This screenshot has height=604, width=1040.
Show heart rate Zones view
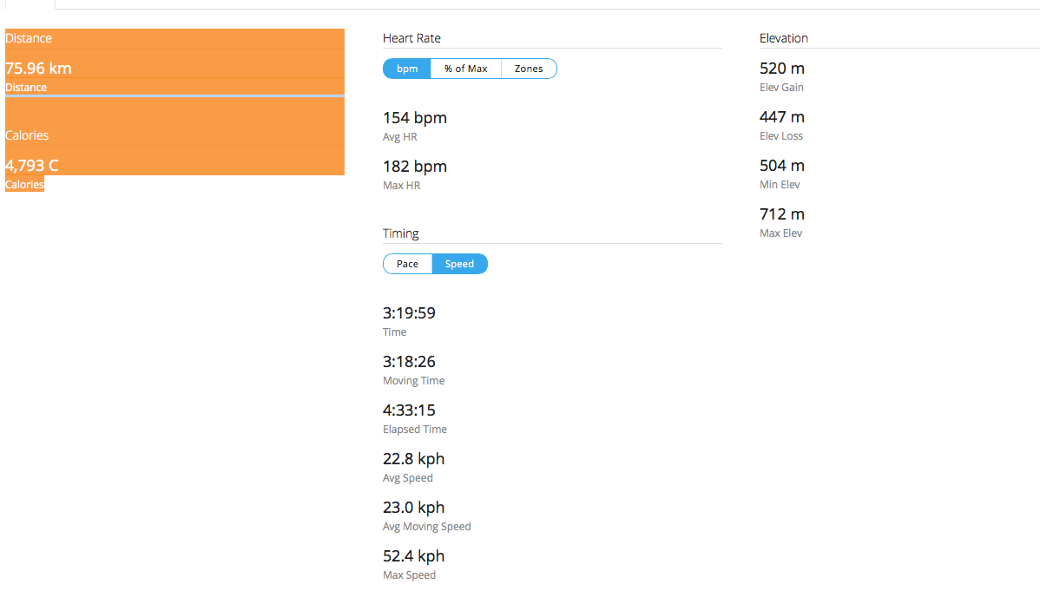(x=529, y=69)
